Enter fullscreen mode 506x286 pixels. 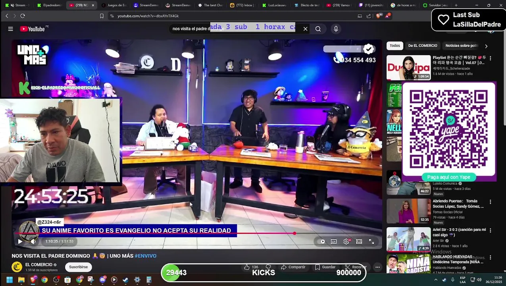click(x=371, y=241)
